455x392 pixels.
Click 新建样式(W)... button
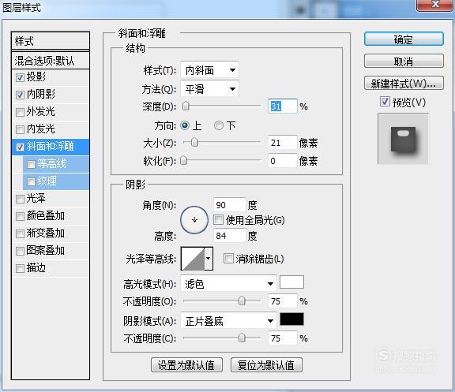404,84
